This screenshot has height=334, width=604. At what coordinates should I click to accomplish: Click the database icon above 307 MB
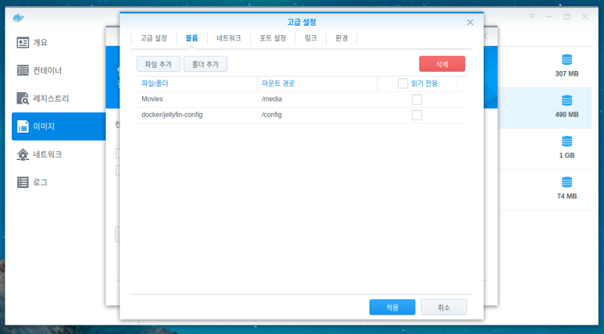566,59
